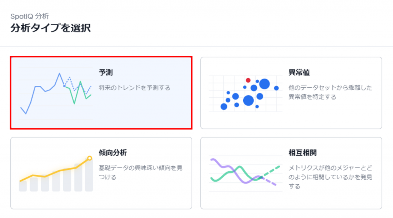
Task: Click the 分析タイプを選択 heading
Action: (51, 28)
